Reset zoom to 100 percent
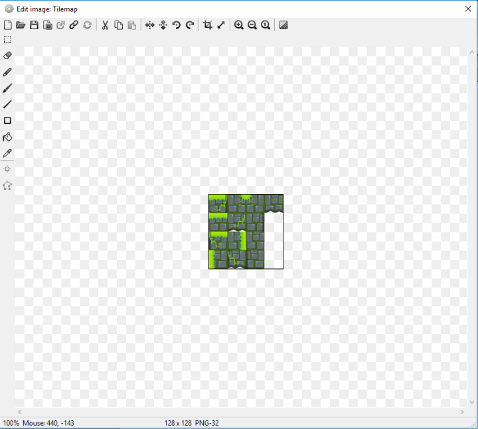The height and width of the screenshot is (429, 478). click(266, 25)
